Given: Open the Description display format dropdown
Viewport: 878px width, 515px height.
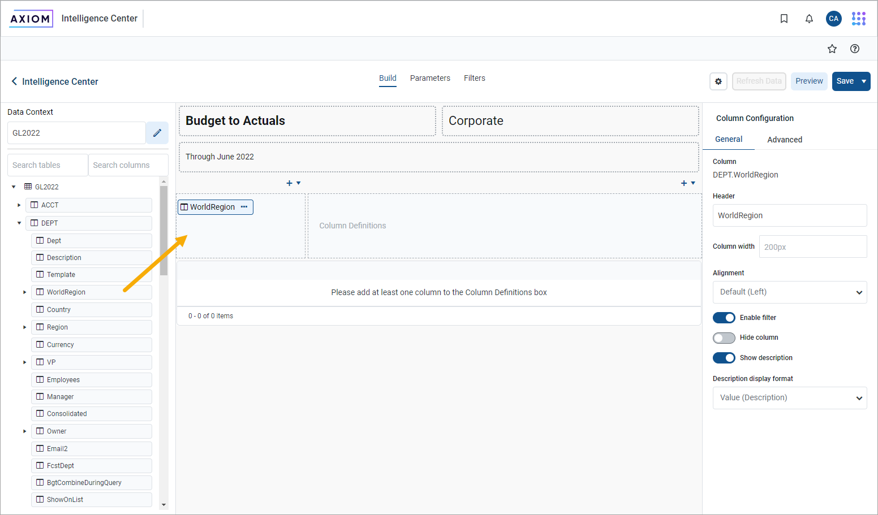Looking at the screenshot, I should tap(789, 398).
